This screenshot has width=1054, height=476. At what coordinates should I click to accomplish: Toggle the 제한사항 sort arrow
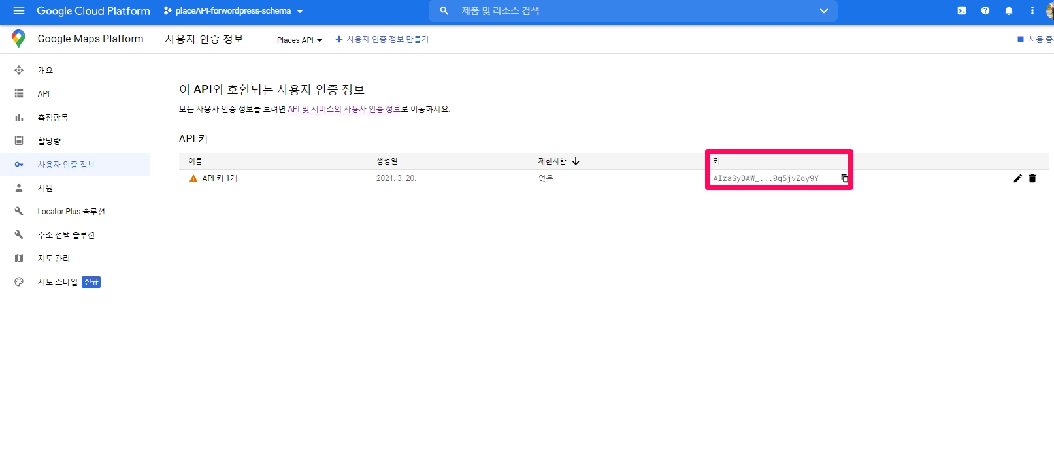point(576,161)
